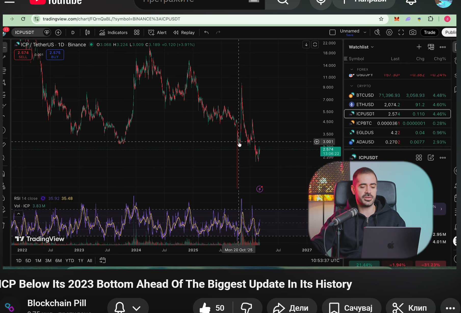Open the ICPUSDT details grid icon

point(419,158)
